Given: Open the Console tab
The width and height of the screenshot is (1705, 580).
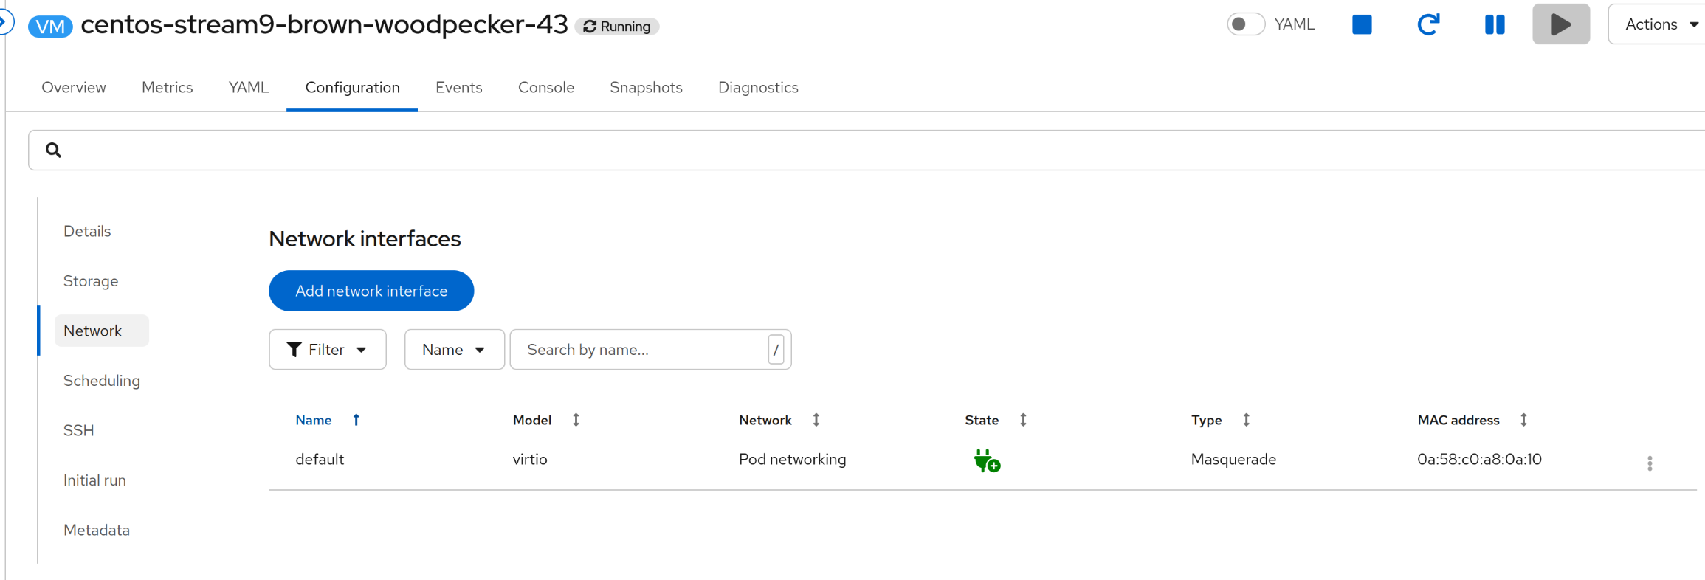Looking at the screenshot, I should tap(545, 87).
